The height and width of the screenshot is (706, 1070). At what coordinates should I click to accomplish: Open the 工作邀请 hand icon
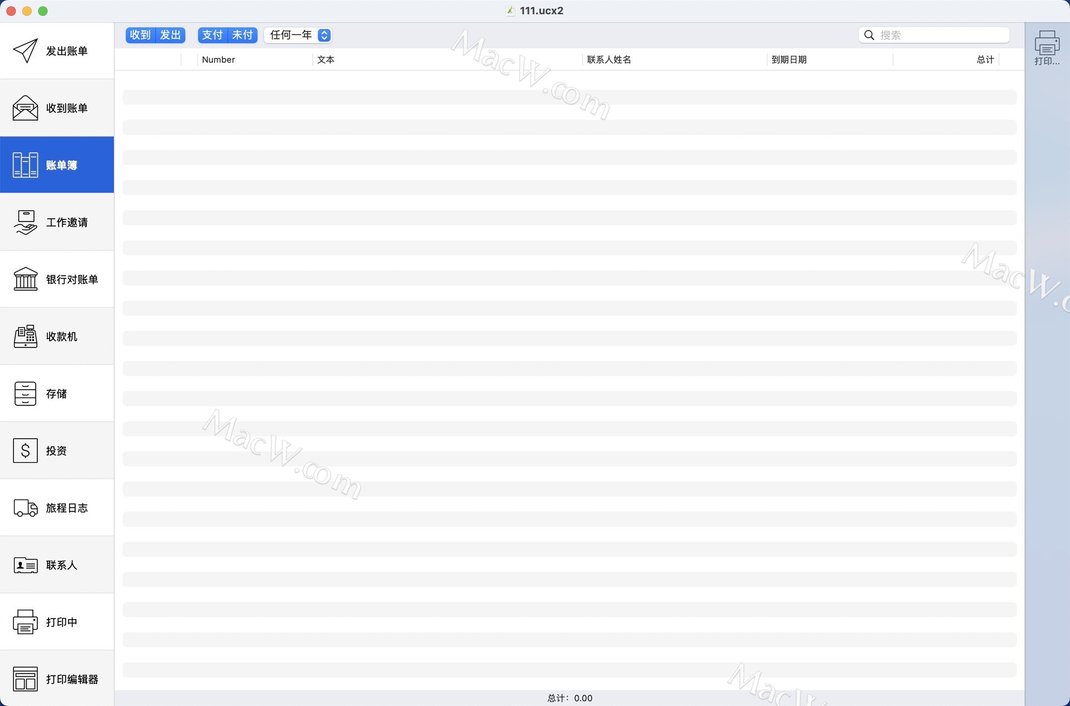click(25, 222)
